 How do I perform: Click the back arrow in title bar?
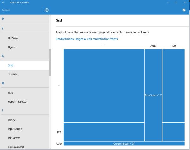tap(3, 3)
